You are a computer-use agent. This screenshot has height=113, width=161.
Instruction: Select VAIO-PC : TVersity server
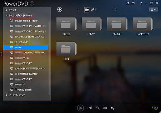pos(31,31)
